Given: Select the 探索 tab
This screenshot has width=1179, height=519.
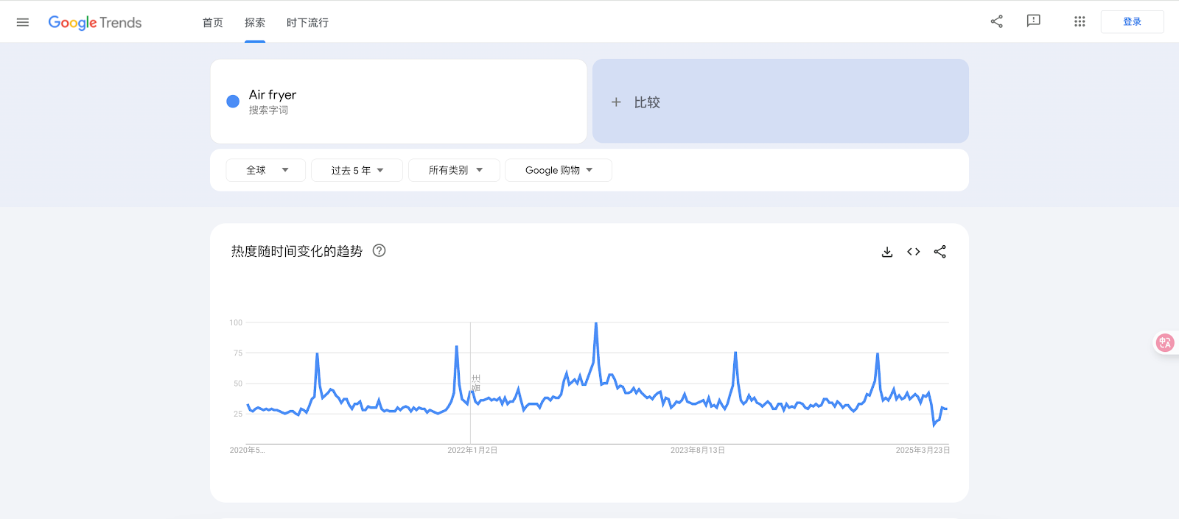Looking at the screenshot, I should click(255, 23).
